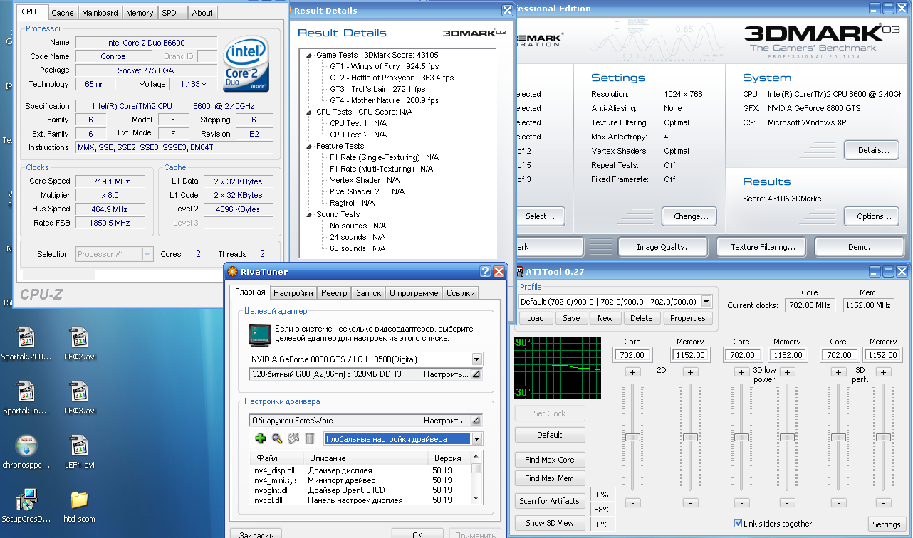The height and width of the screenshot is (538, 913).
Task: Click Image Quality... button in 3DMark
Action: point(662,247)
